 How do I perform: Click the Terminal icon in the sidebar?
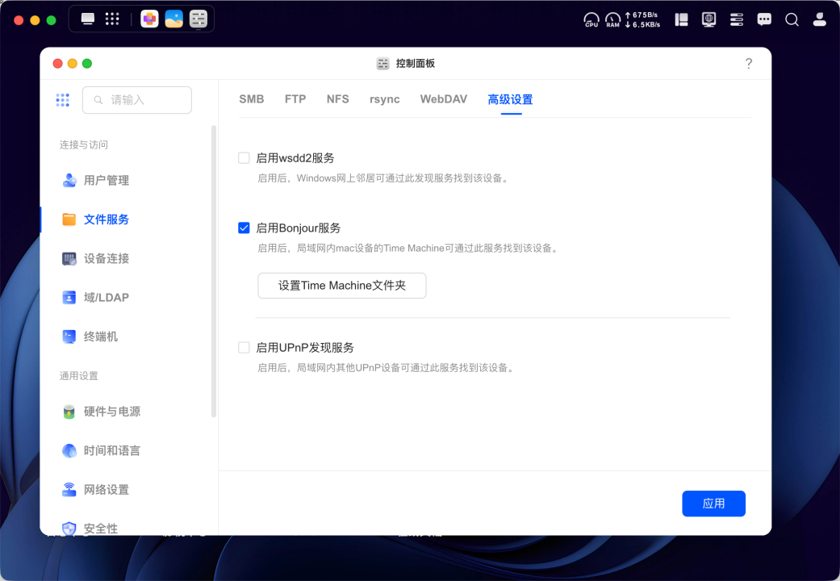[x=69, y=336]
